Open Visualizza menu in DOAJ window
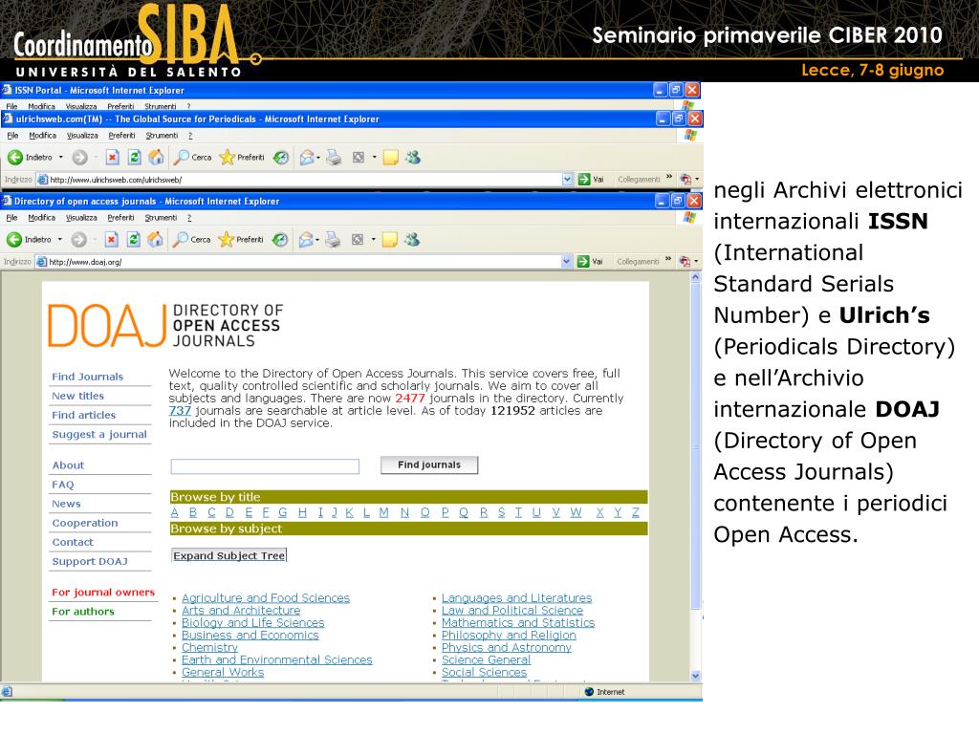Image resolution: width=979 pixels, height=734 pixels. (81, 218)
